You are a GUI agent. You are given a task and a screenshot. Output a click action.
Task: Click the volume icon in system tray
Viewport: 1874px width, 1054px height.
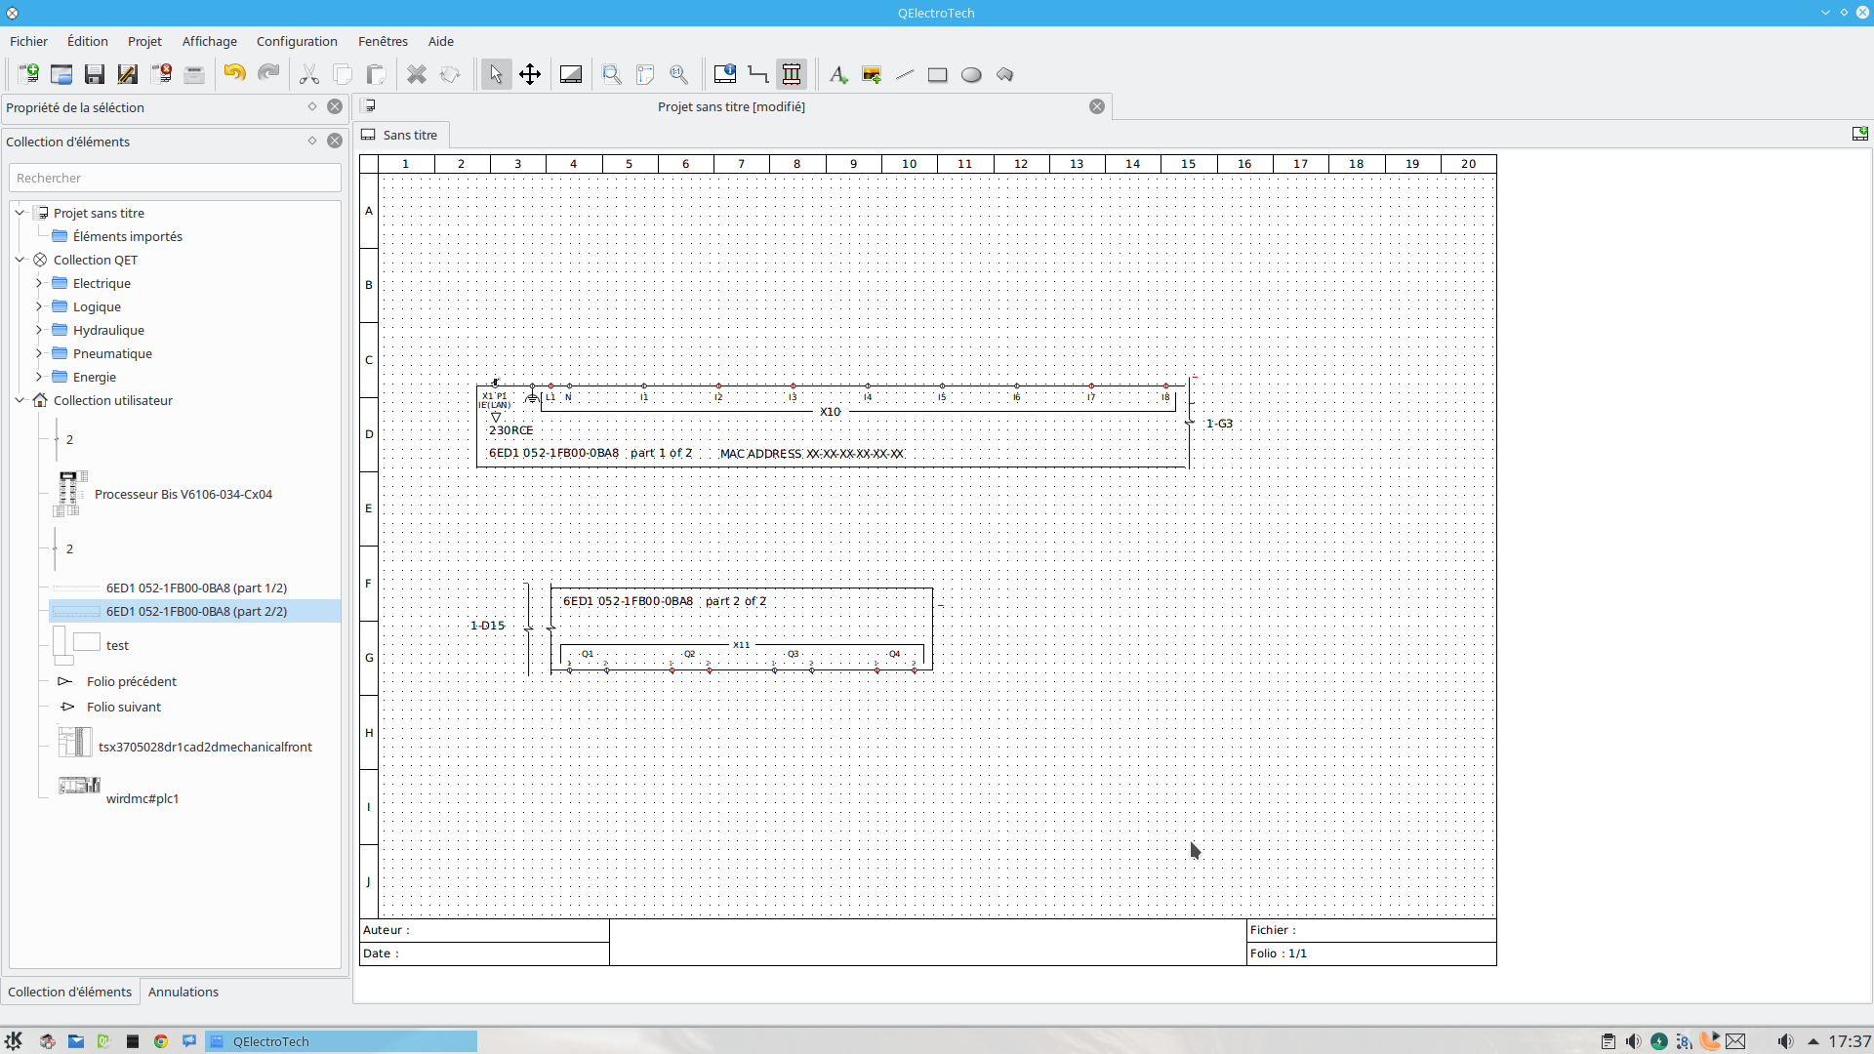click(1785, 1041)
